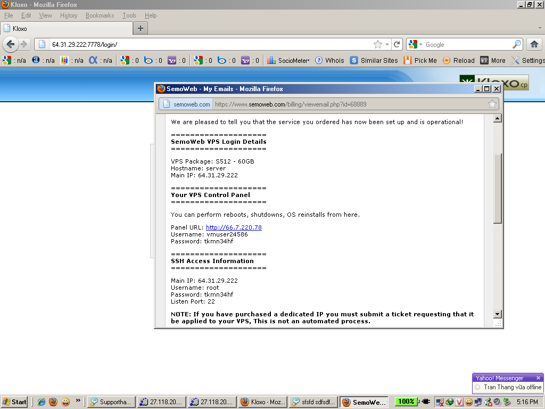Image resolution: width=545 pixels, height=409 pixels.
Task: Open the File menu
Action: pos(9,15)
